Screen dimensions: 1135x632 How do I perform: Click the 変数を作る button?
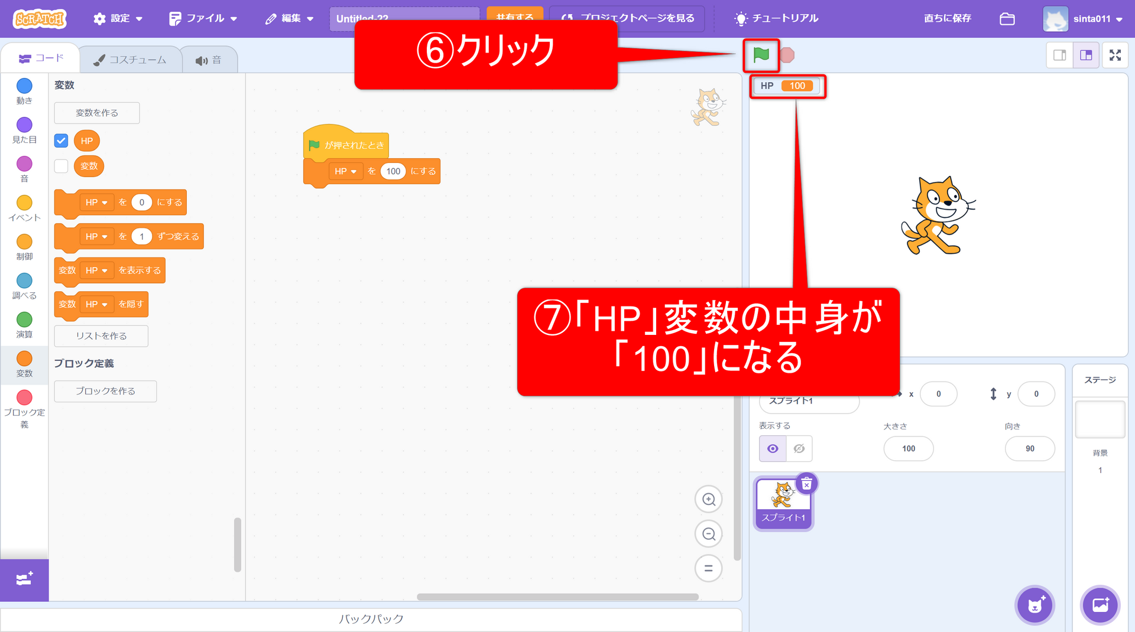[97, 113]
